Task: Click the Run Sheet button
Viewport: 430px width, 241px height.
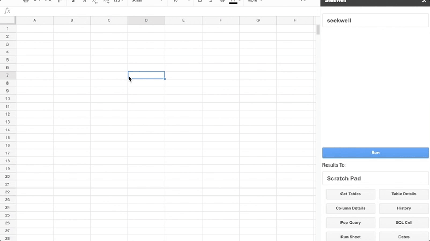Action: point(351,237)
